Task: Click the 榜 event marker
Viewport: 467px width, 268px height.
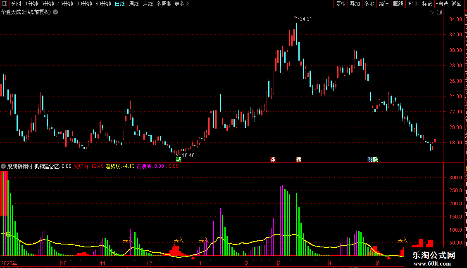Action: (x=298, y=160)
